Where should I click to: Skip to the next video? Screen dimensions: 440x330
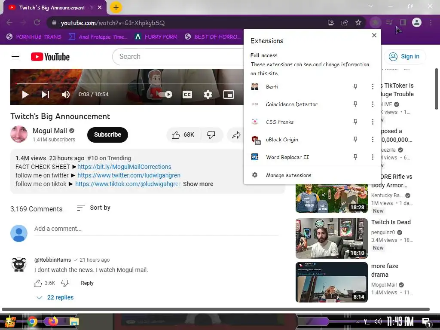(x=46, y=95)
